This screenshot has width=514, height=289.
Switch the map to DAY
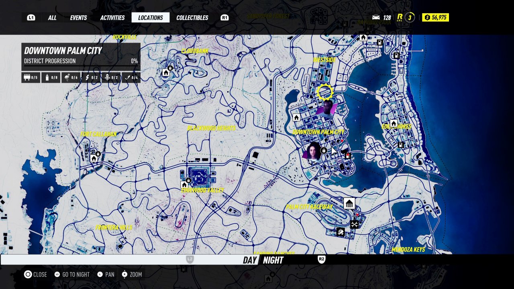(x=249, y=260)
